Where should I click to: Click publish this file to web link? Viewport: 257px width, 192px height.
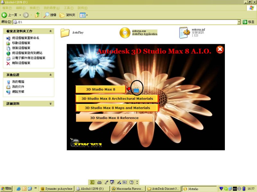pos(27,53)
